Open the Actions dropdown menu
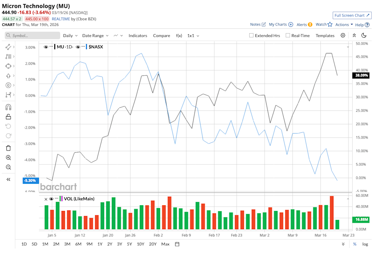This screenshot has width=389, height=253. (x=344, y=25)
